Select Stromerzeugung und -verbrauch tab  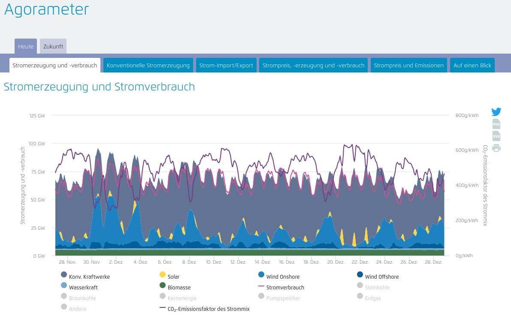click(x=55, y=65)
